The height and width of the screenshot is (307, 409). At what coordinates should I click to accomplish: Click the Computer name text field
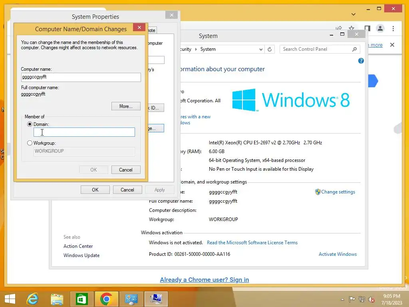coord(81,77)
